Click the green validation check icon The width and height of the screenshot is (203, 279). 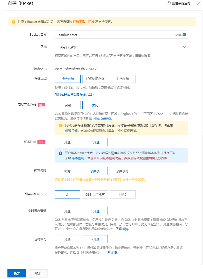[185, 35]
